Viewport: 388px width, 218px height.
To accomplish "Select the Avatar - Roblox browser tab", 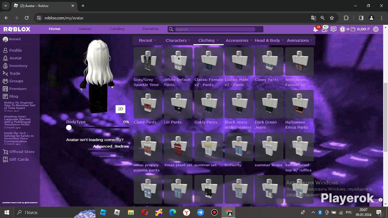I will (x=44, y=6).
